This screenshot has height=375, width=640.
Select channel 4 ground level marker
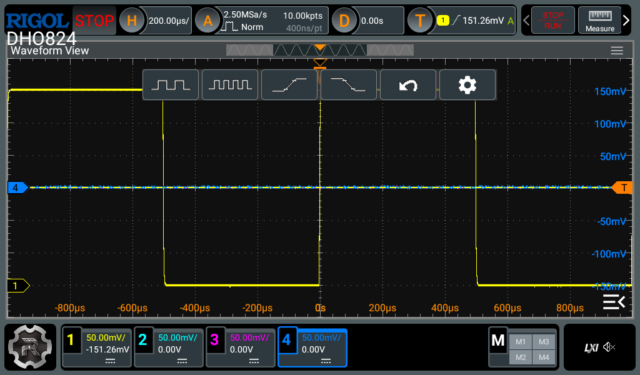pos(18,187)
